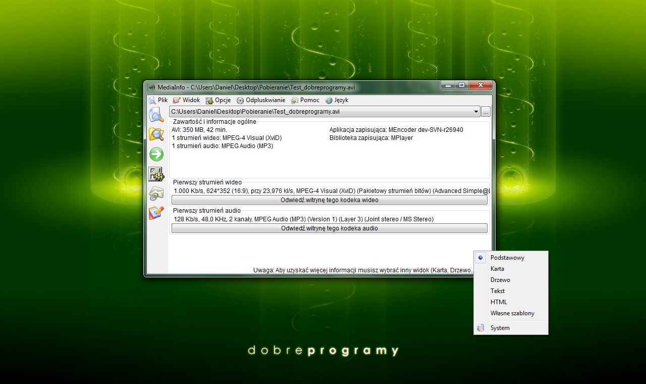Click the "AVI: 350 MB, 42 min." text
Viewport: 646px width, 384px height.
[199, 130]
